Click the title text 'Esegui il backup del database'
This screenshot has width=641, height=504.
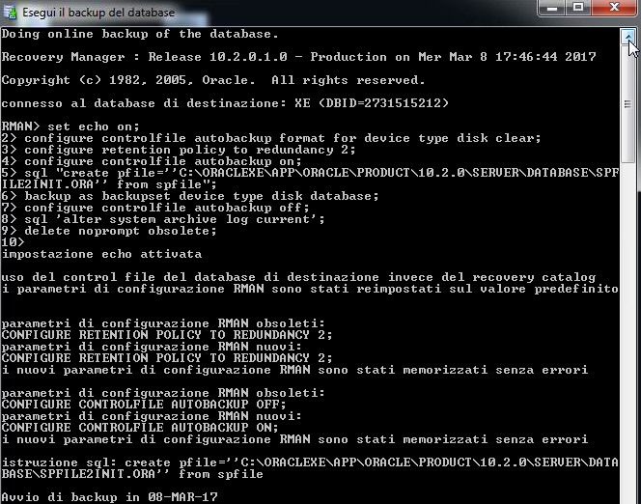[98, 13]
